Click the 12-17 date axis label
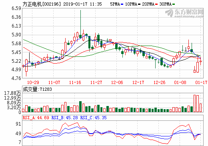Viewport: 208px width, 146px height. click(138, 82)
